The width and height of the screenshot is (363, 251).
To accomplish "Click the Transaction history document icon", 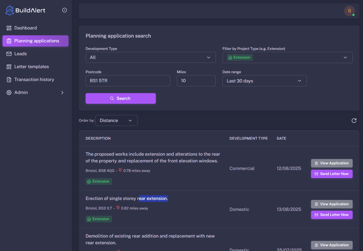I will [x=8, y=79].
